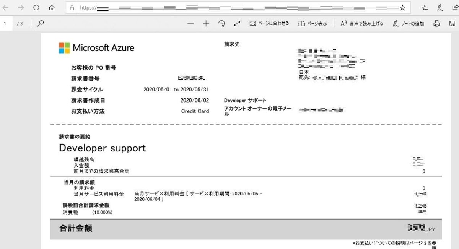459x249 pixels.
Task: Open full screen view of the PDF
Action: (x=237, y=23)
